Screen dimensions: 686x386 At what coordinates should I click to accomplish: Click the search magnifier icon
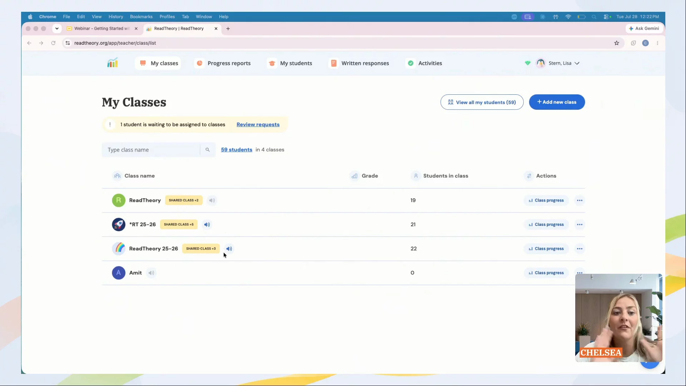pos(208,150)
